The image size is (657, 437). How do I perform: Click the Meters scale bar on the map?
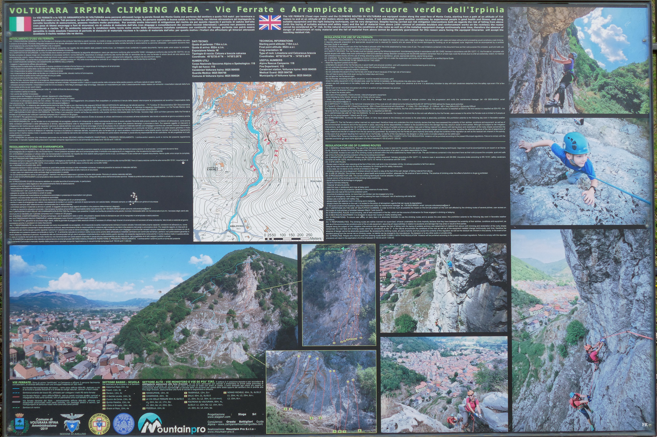293,237
